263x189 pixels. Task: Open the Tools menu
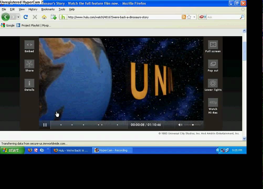point(62,9)
